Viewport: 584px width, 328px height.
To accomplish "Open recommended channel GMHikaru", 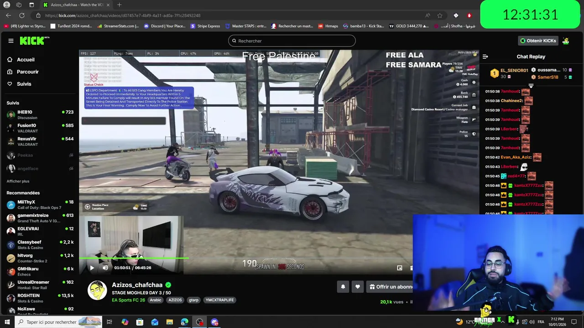I will tap(40, 272).
